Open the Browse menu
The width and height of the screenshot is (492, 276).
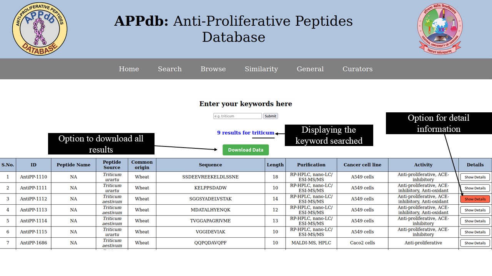pos(213,69)
